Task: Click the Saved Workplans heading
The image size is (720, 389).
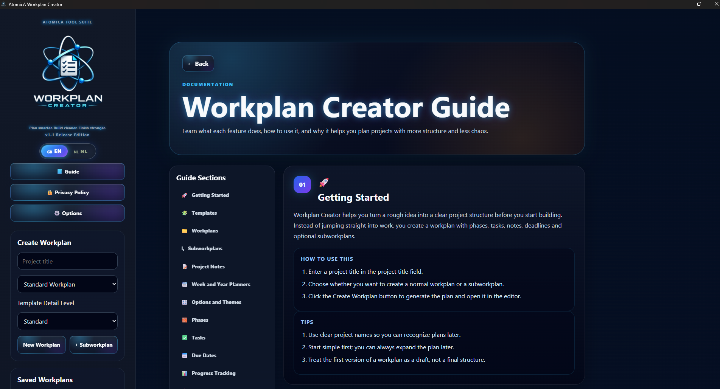Action: point(45,380)
